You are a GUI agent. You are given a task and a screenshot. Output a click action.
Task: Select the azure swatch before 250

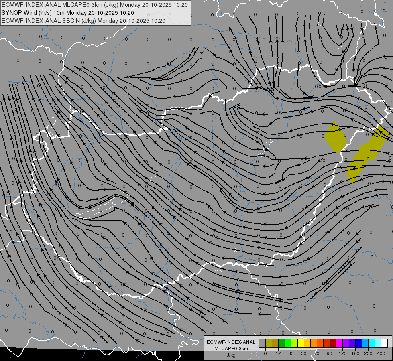[365, 343]
